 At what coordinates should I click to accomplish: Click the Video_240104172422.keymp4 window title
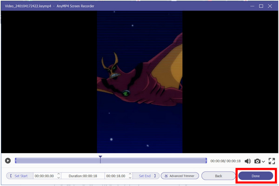pos(28,6)
